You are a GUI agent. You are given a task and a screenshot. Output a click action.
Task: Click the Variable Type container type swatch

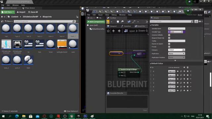(184, 32)
